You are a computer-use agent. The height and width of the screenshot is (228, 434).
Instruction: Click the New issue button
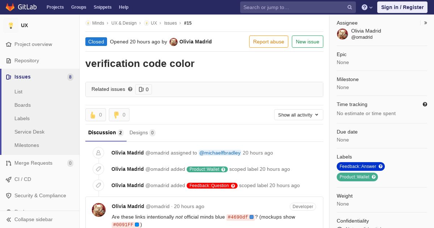tap(307, 42)
